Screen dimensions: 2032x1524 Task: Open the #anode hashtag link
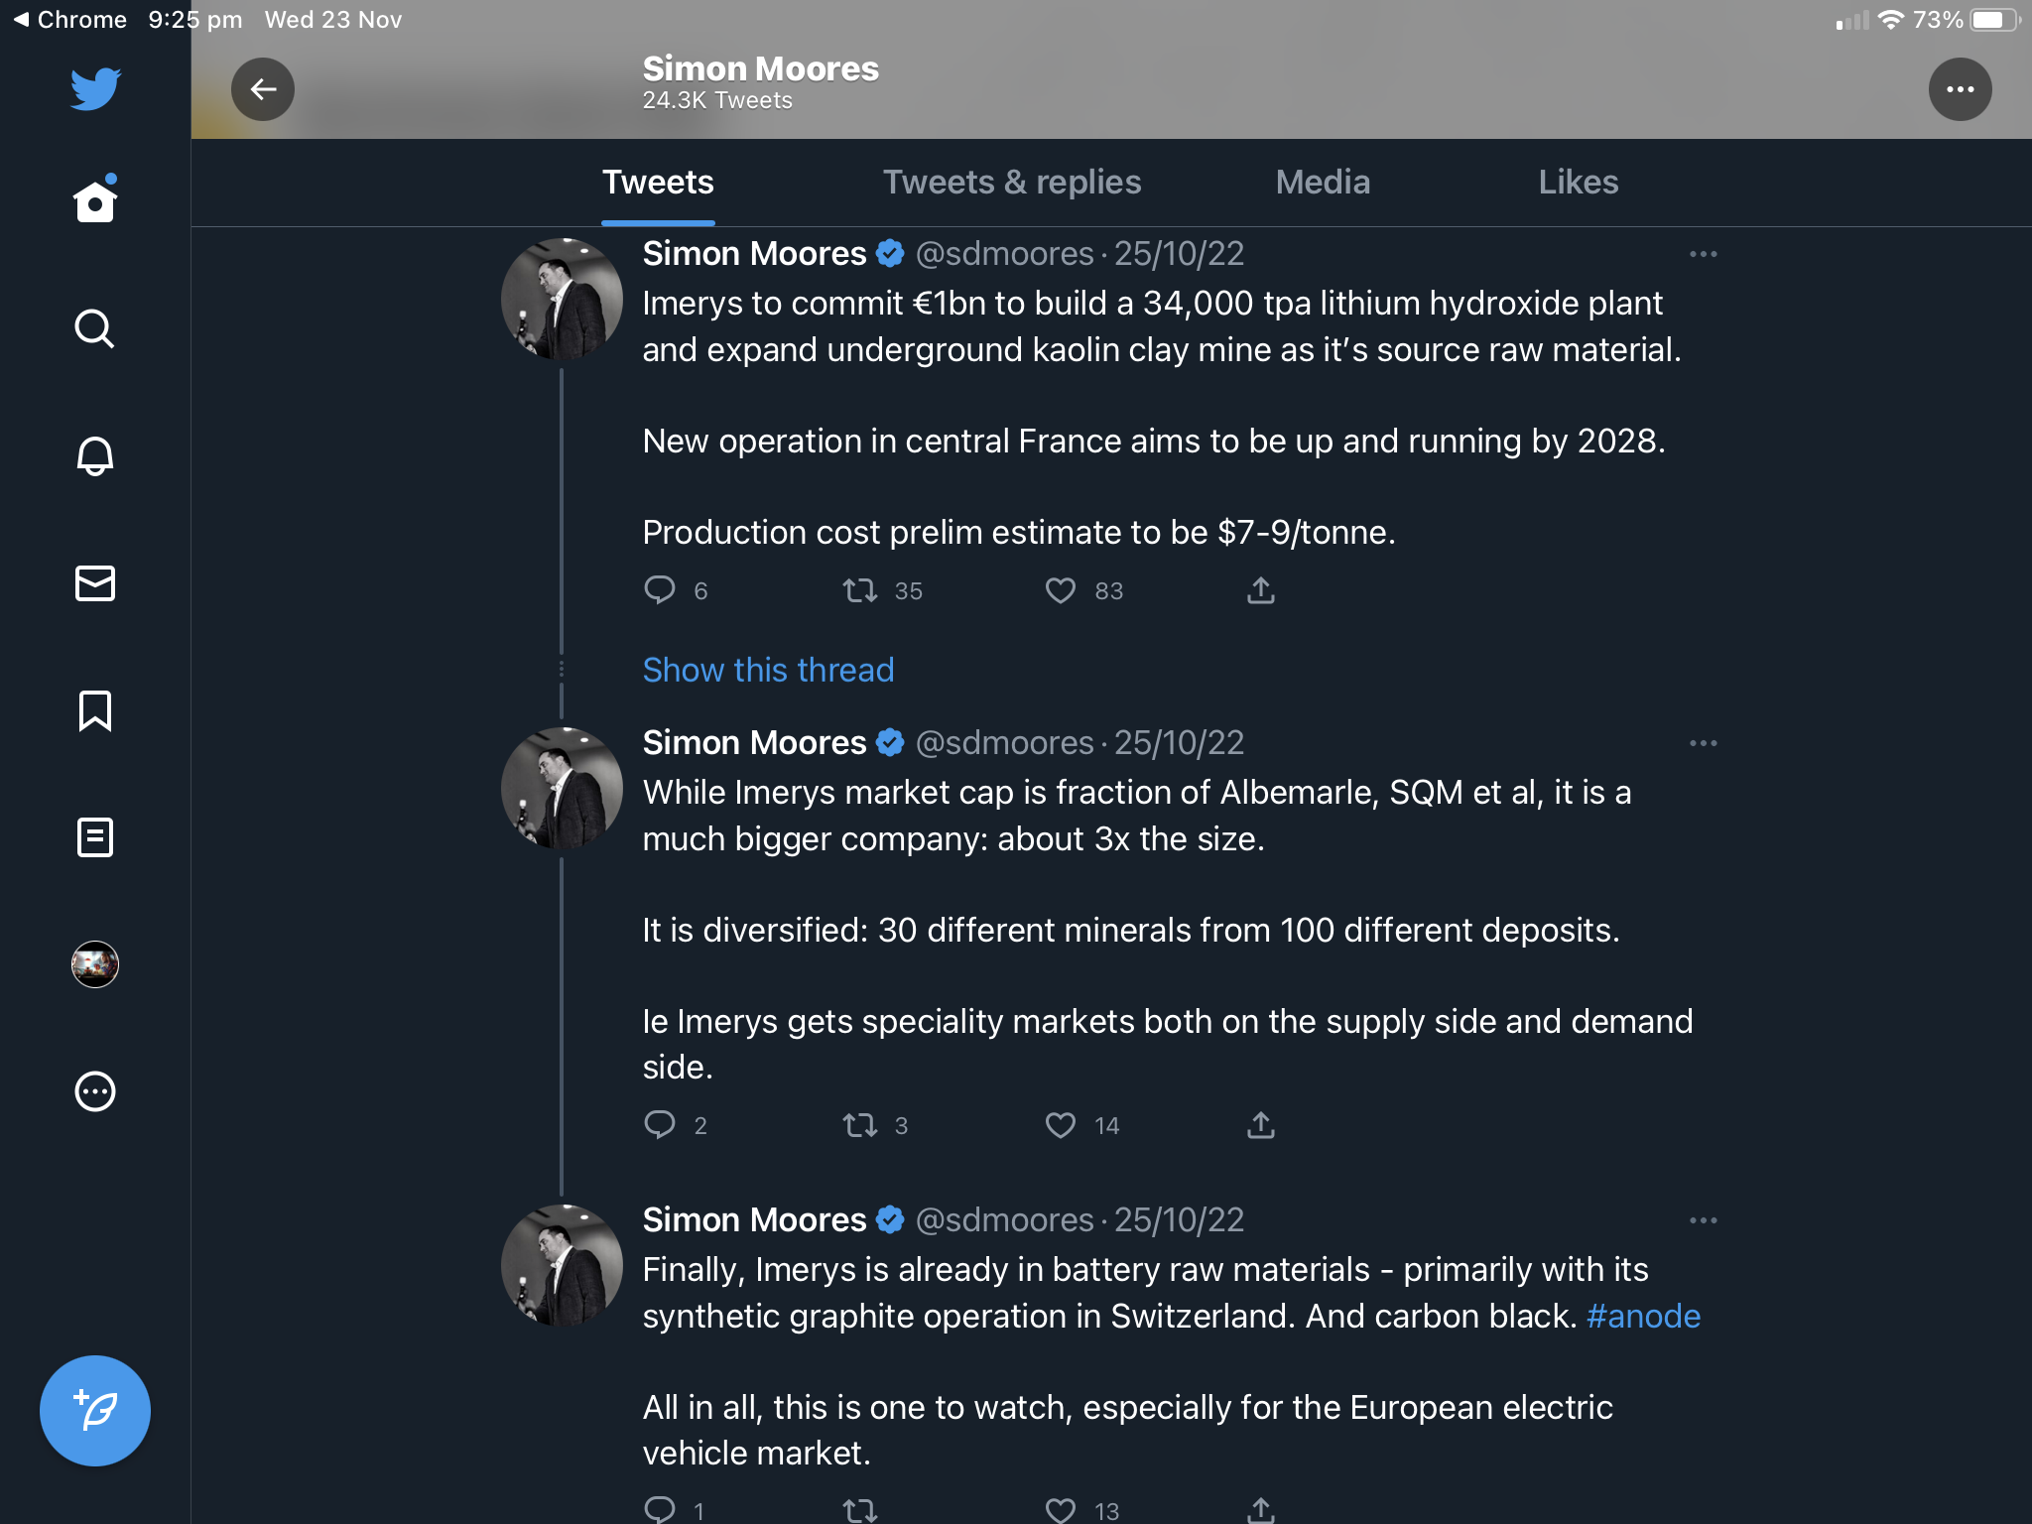click(1643, 1316)
